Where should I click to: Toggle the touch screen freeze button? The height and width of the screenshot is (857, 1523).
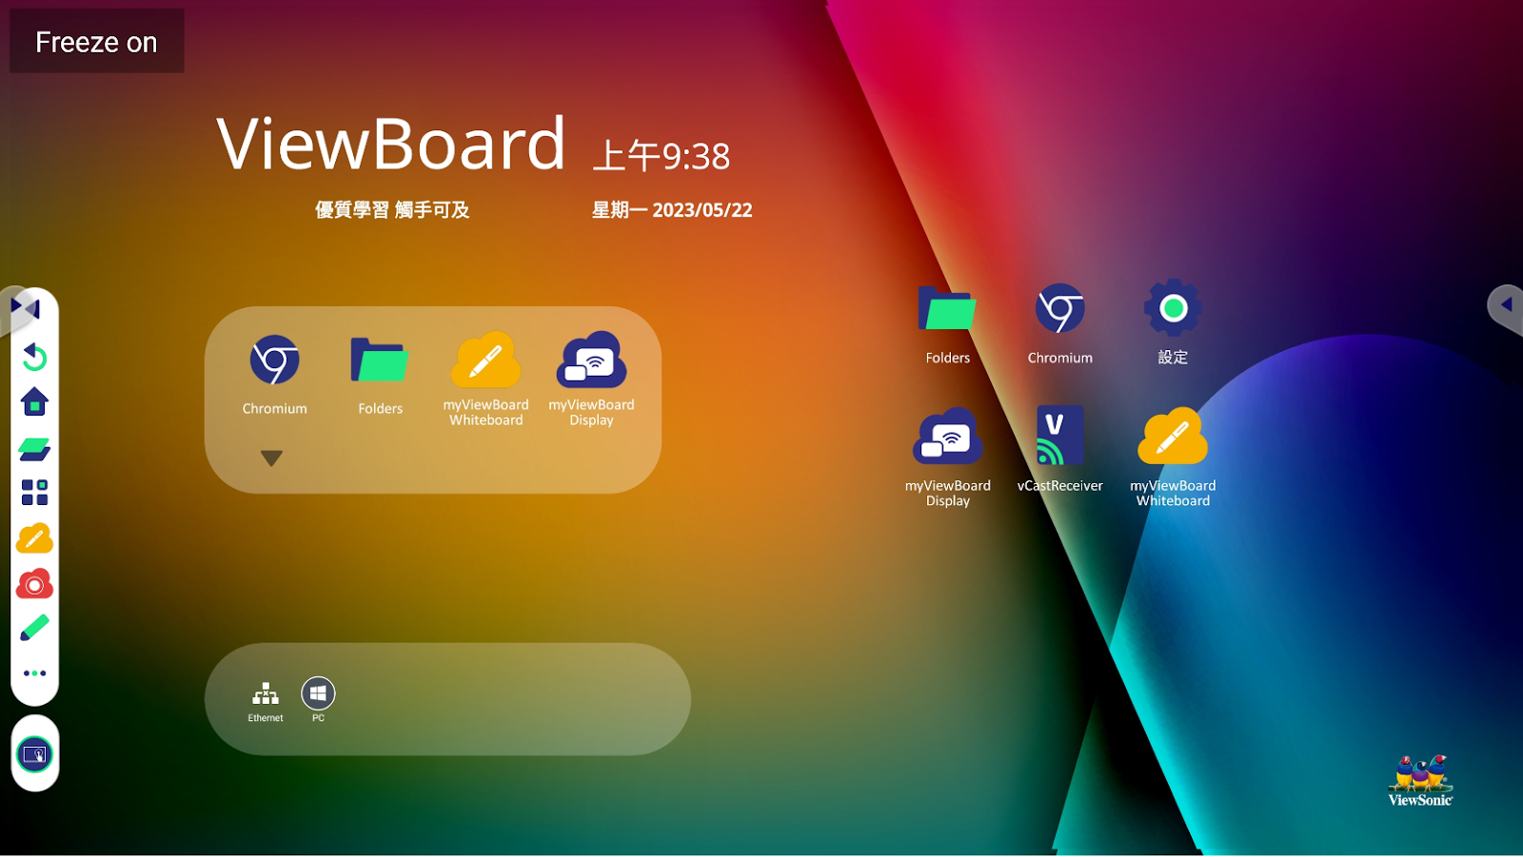(x=35, y=755)
